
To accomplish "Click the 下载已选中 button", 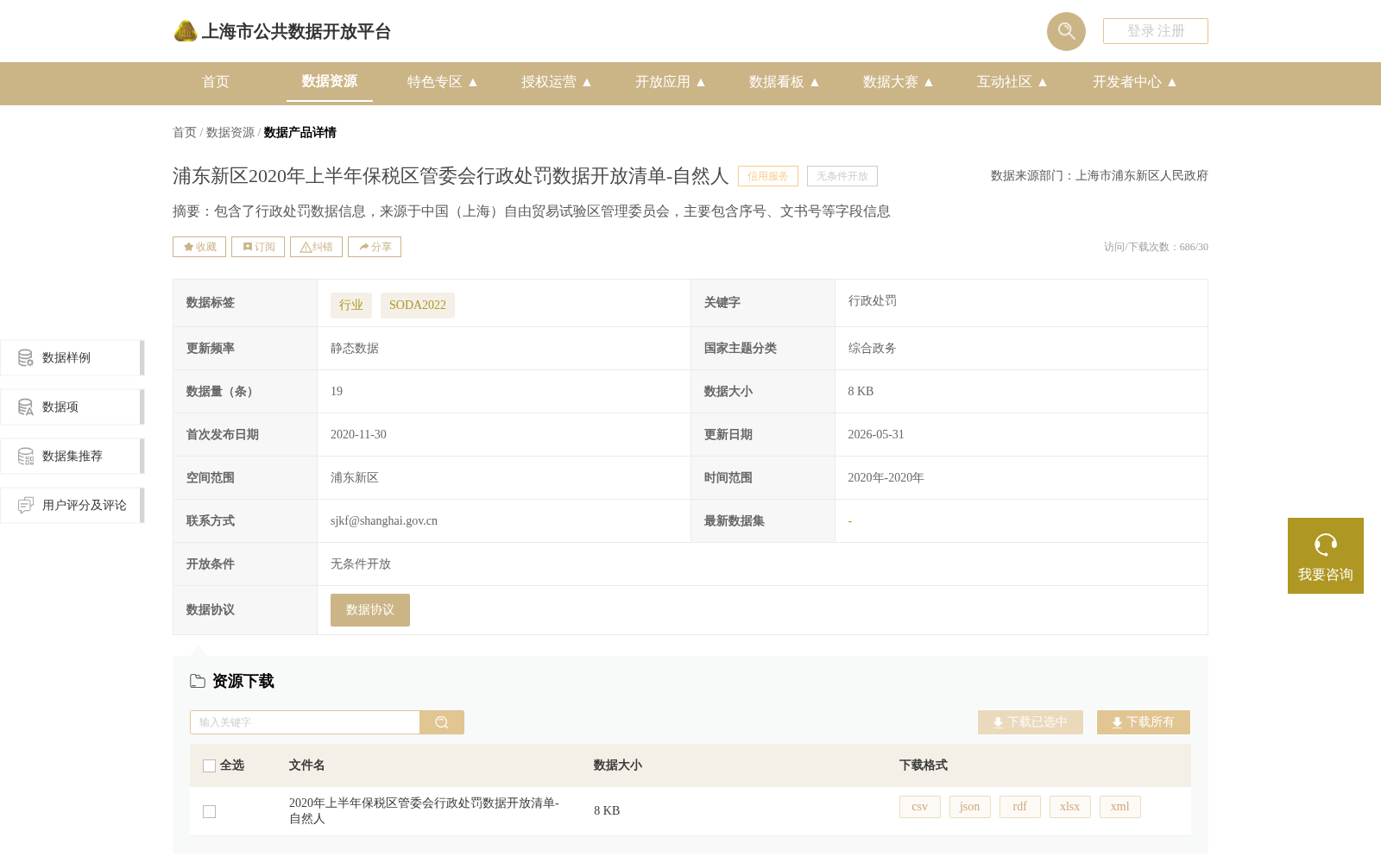I will click(x=1031, y=722).
